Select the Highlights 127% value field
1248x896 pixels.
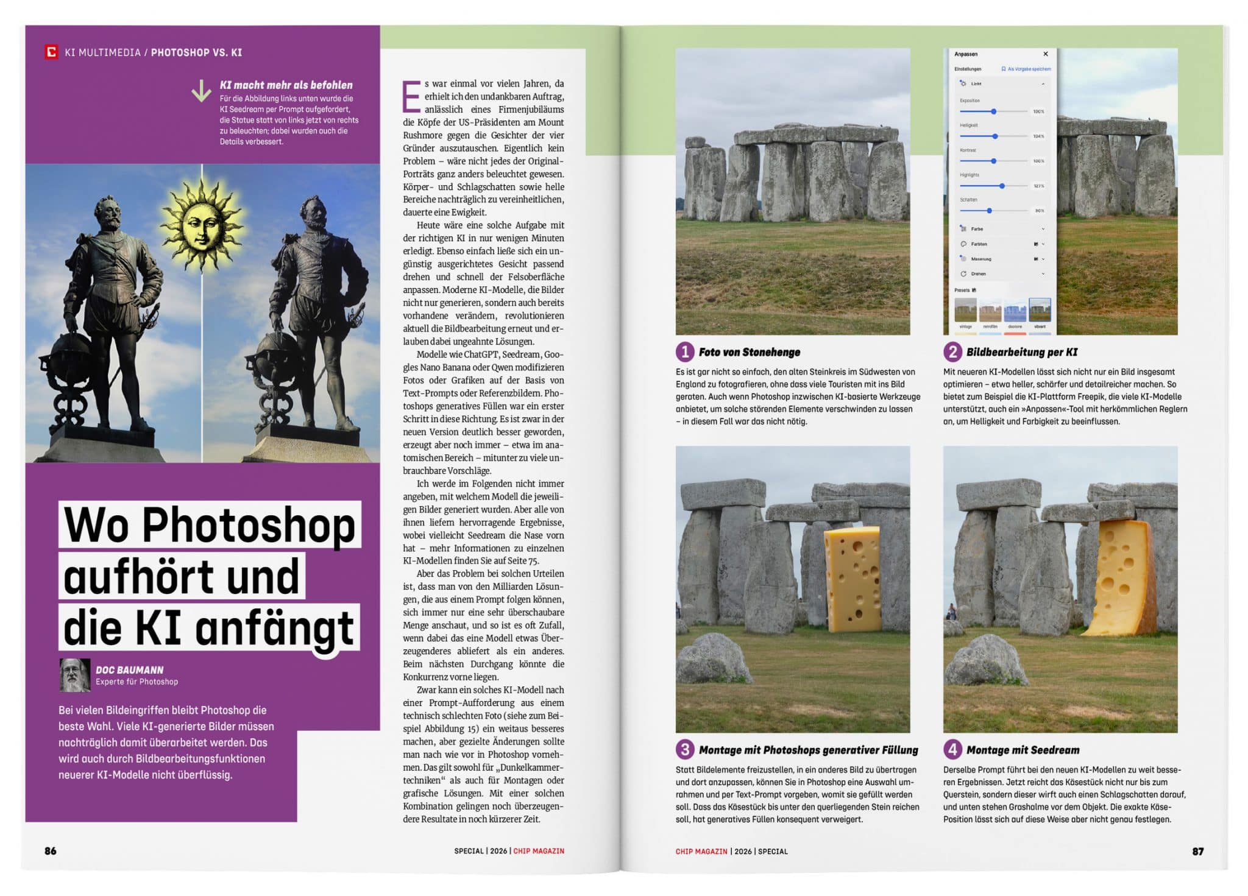pyautogui.click(x=1038, y=186)
